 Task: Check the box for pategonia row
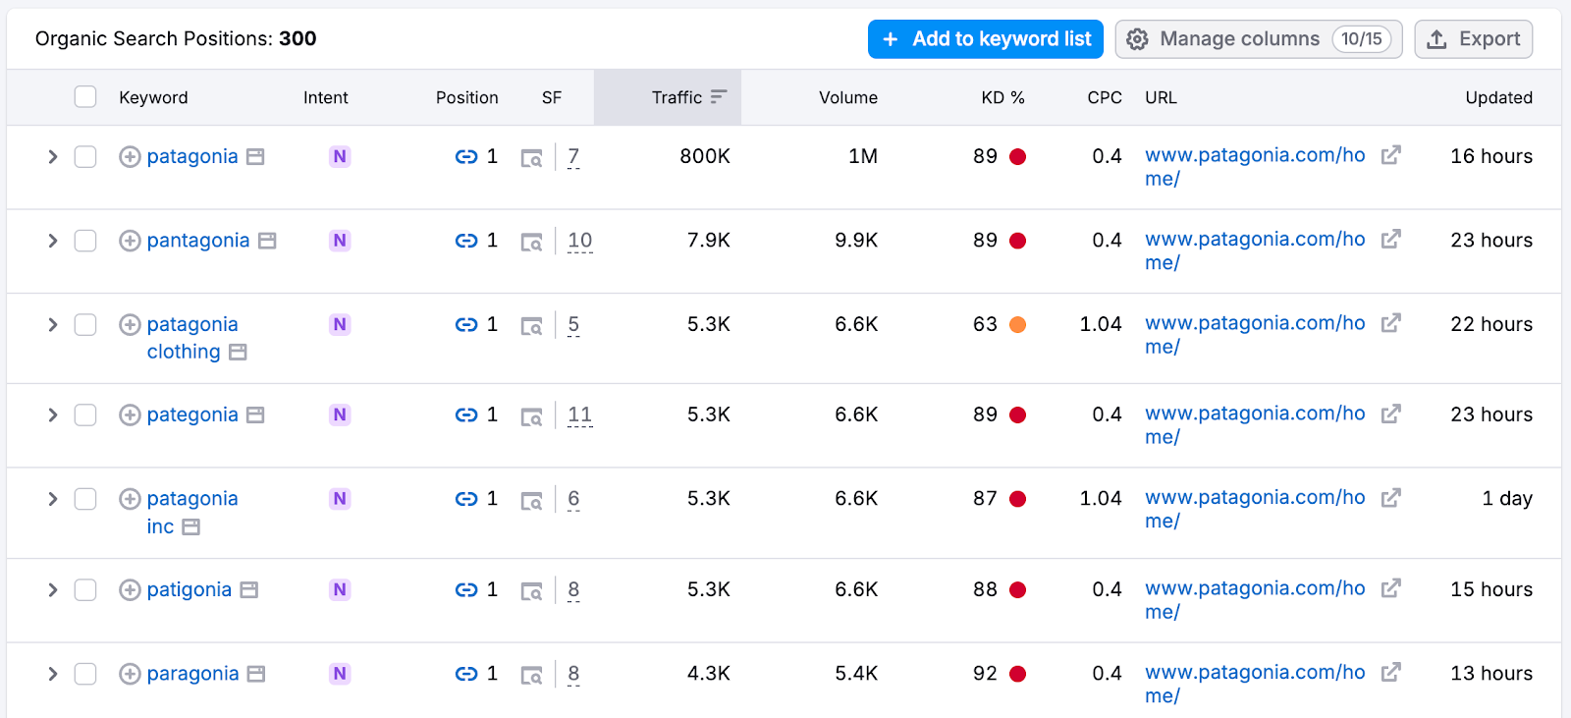85,414
